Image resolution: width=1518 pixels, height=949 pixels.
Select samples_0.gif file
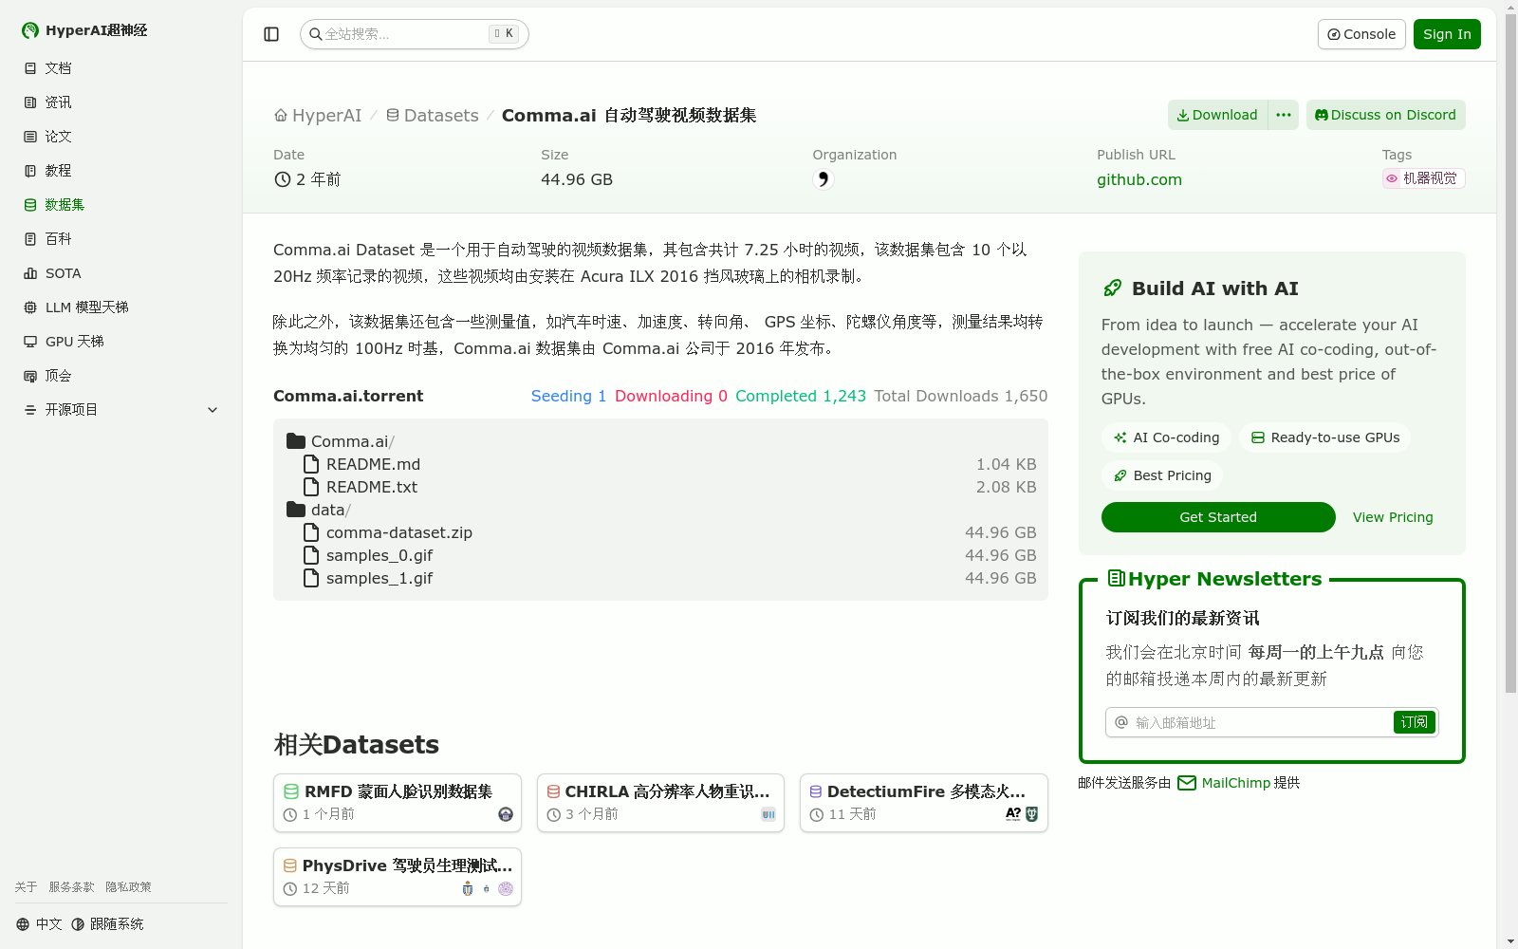[660, 555]
